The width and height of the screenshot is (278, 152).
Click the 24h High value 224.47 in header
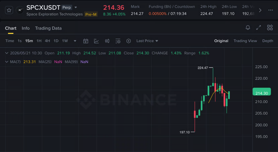pos(207,14)
